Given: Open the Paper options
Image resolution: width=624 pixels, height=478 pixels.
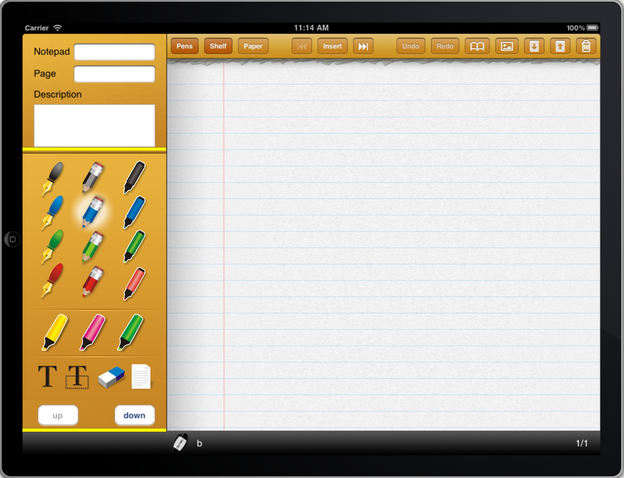Looking at the screenshot, I should [253, 46].
